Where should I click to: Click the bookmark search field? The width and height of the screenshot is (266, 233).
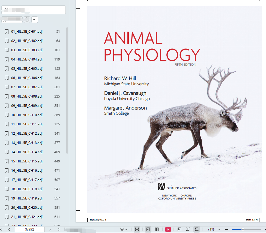tap(34, 10)
